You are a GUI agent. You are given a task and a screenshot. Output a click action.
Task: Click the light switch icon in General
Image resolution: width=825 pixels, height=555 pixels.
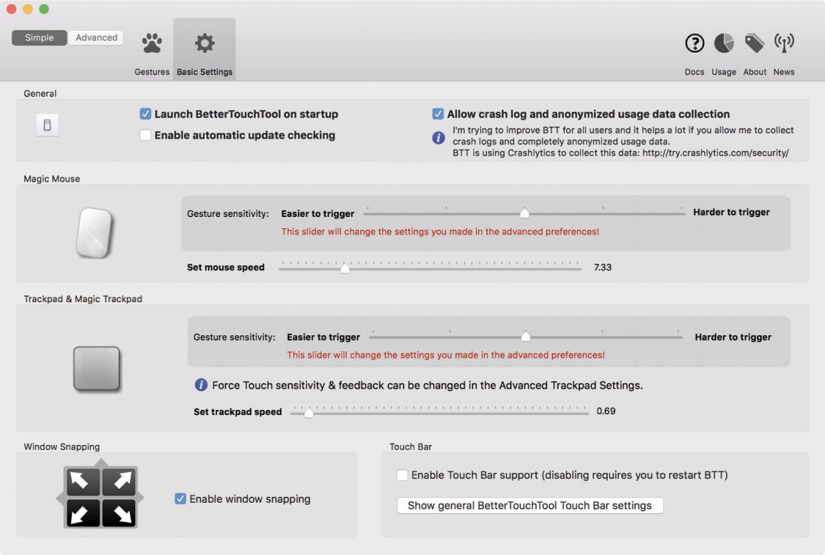pos(47,125)
